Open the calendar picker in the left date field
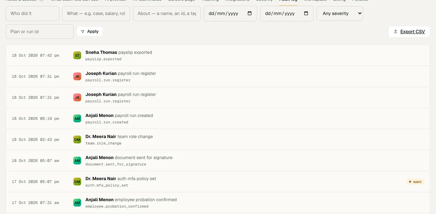Viewport: 436px width, 214px height. (249, 14)
